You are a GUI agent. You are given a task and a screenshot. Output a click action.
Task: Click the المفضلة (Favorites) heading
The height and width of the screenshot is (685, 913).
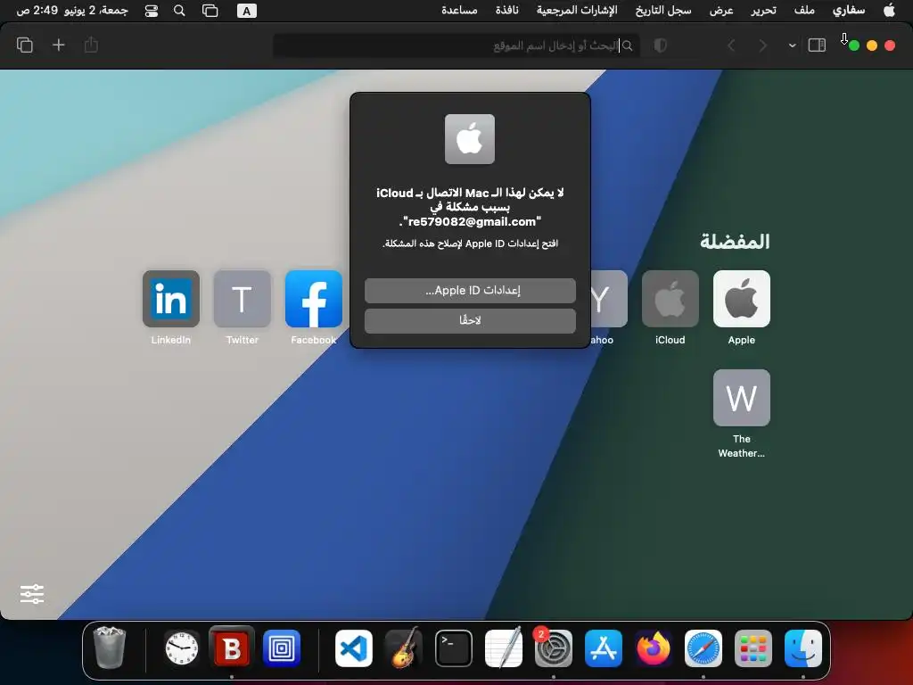(735, 241)
